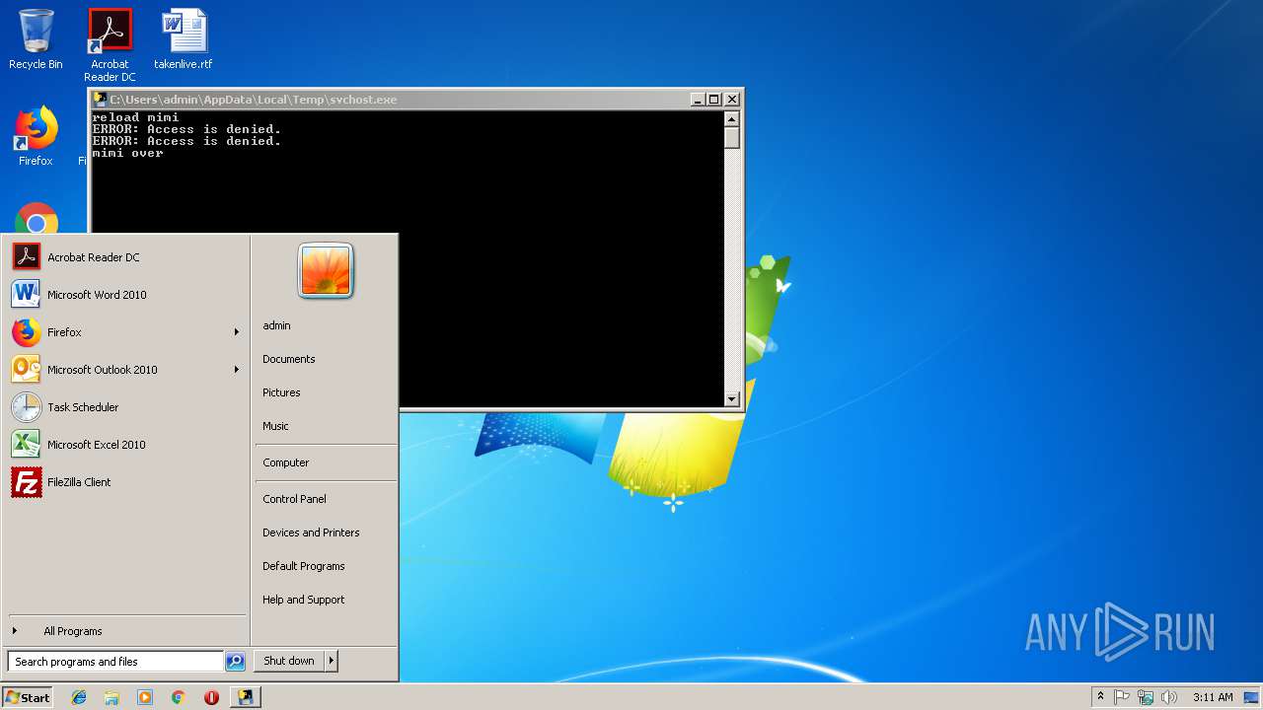
Task: Click console scrollbar up arrow
Action: pyautogui.click(x=731, y=118)
